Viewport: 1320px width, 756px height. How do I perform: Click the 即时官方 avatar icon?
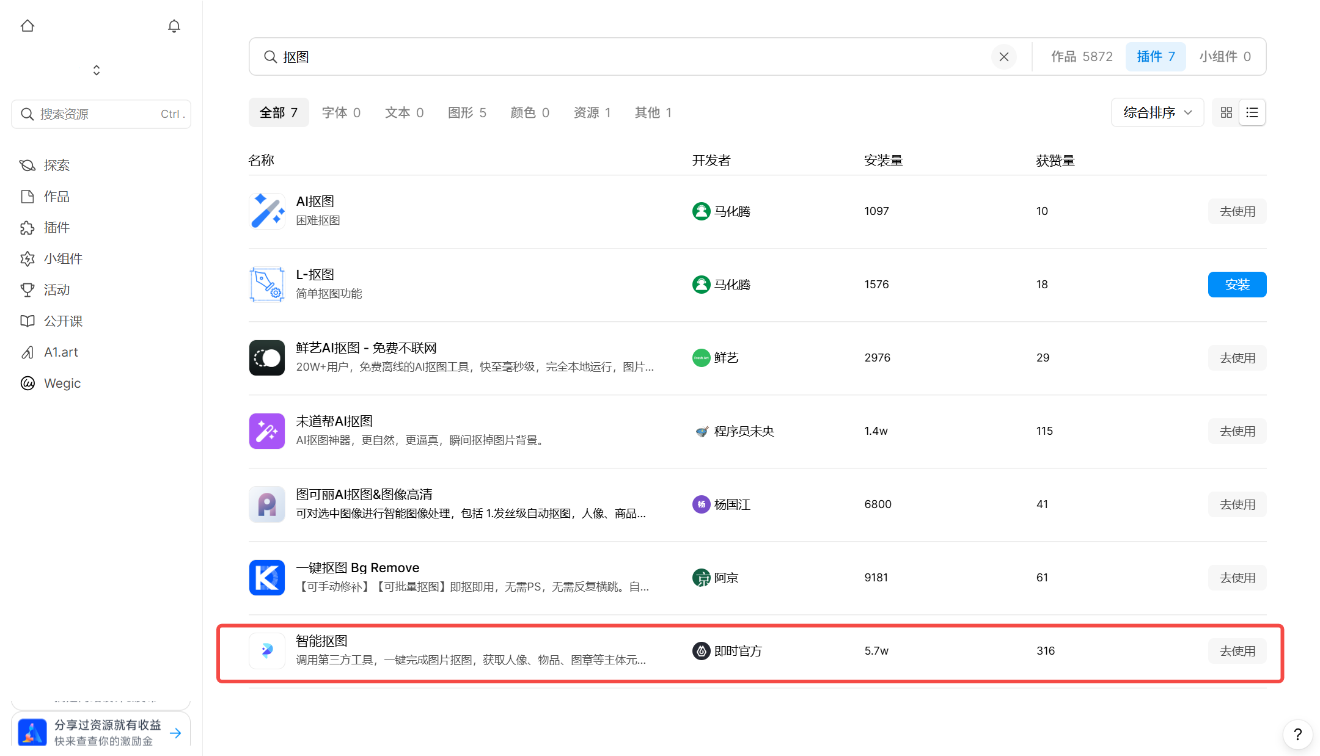tap(701, 651)
